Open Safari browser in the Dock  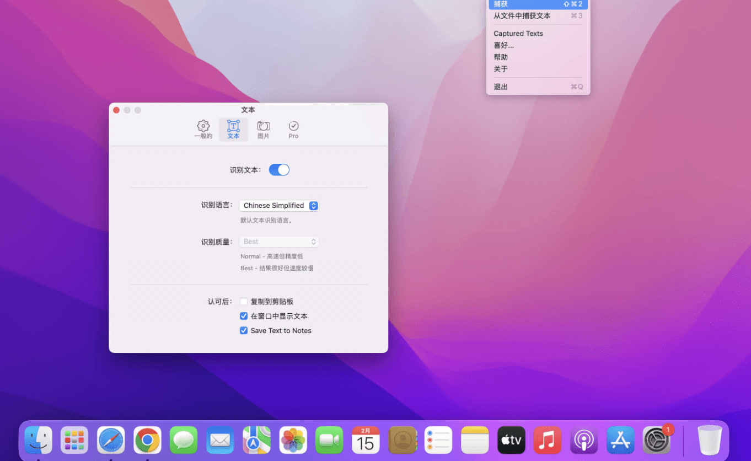[x=111, y=440]
